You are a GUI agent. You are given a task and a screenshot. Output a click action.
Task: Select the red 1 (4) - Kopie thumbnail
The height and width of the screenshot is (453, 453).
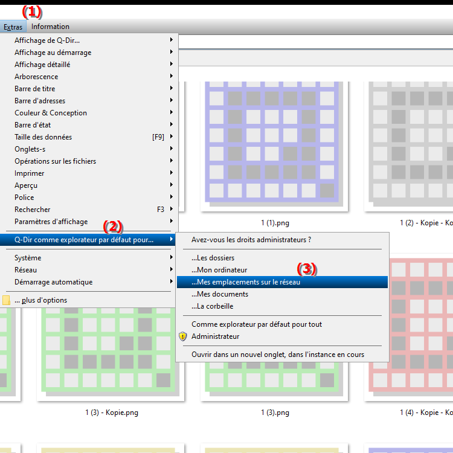(x=421, y=326)
